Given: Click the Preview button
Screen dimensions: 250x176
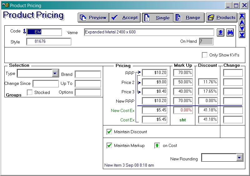Looking at the screenshot, I should coord(93,17).
